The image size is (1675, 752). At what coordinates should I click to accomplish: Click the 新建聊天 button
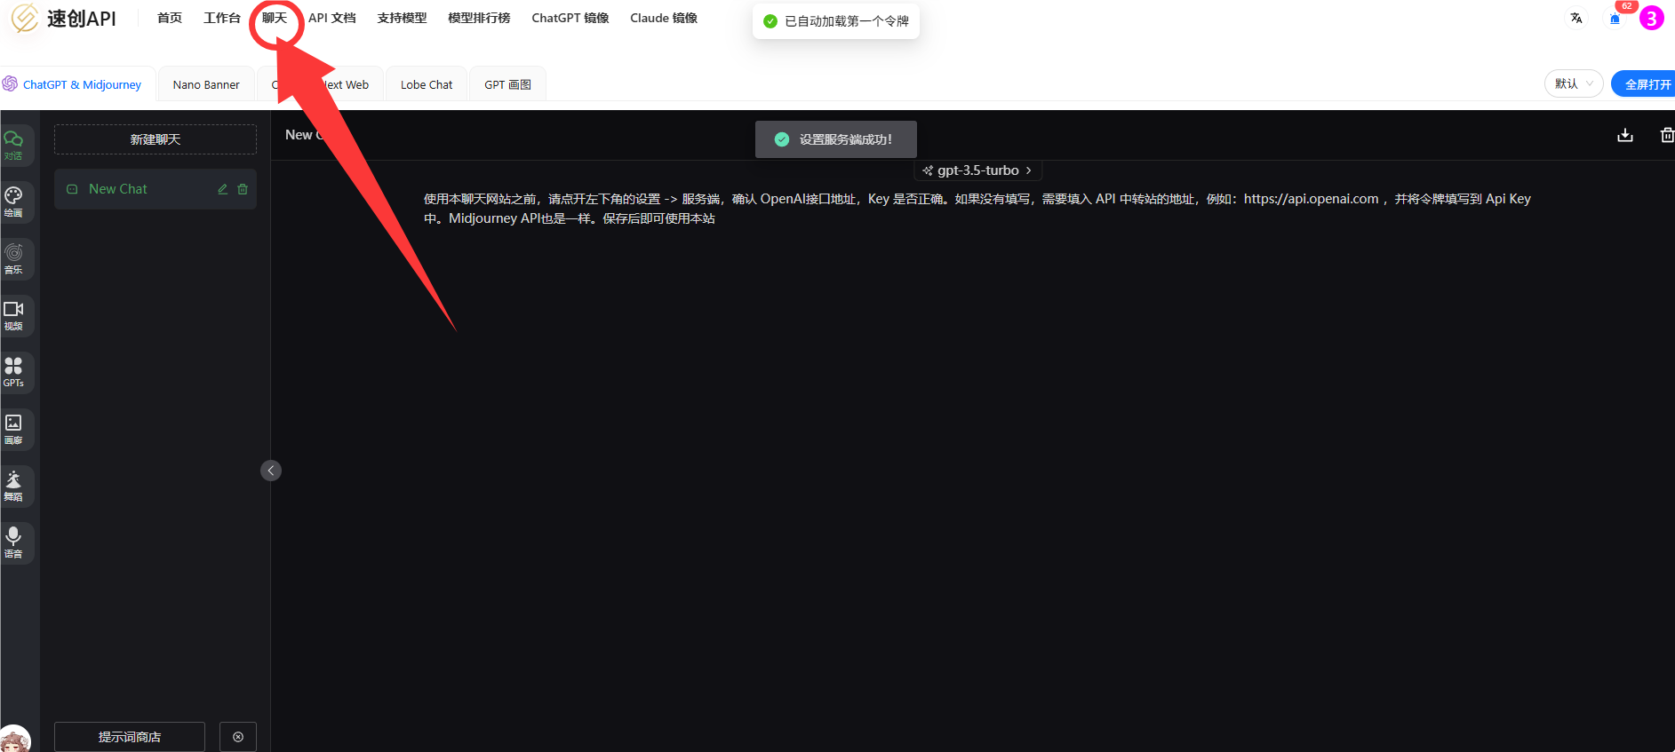156,139
